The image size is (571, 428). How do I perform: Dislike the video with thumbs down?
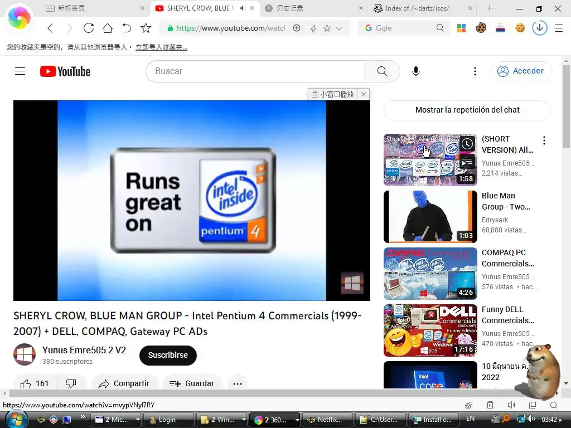(x=71, y=383)
